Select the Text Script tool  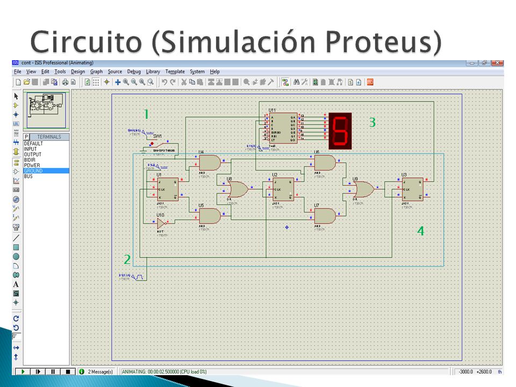16,133
